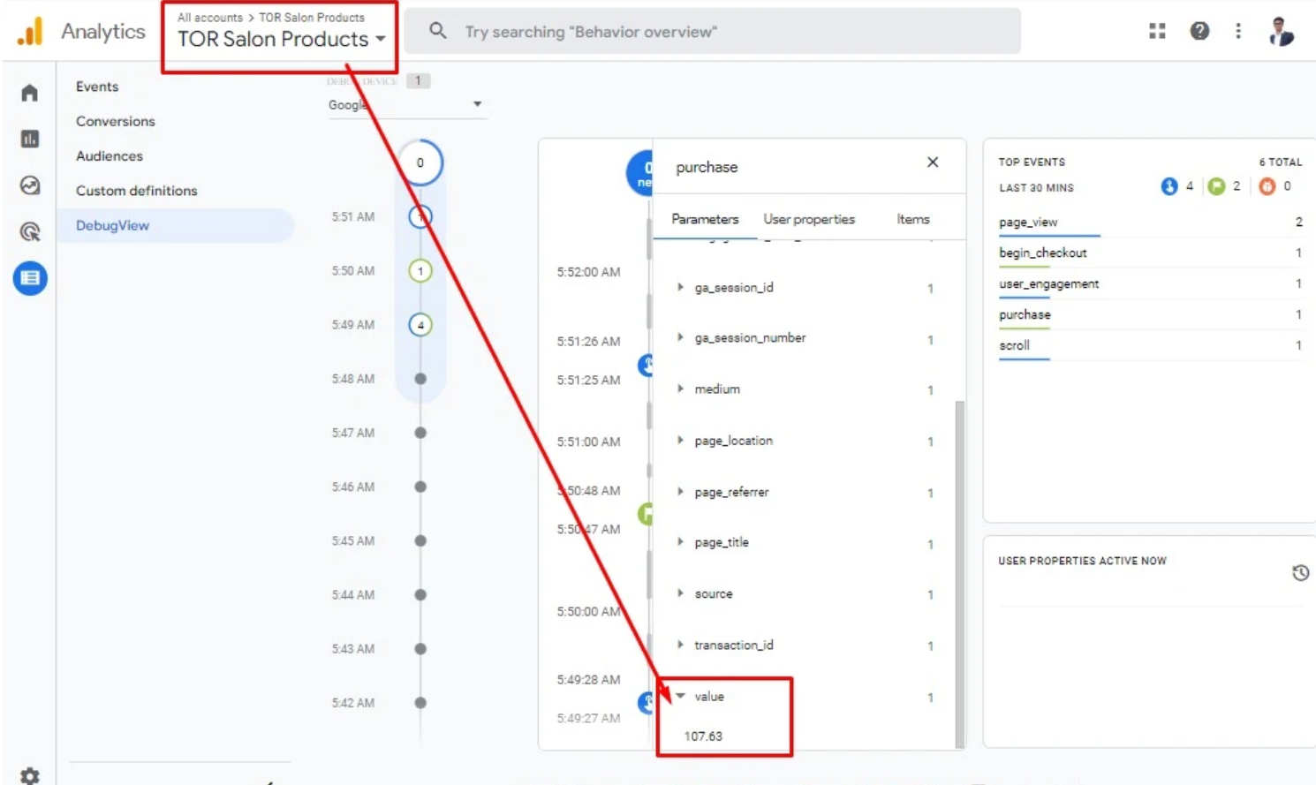Image resolution: width=1316 pixels, height=785 pixels.
Task: Click the search box field
Action: (712, 32)
